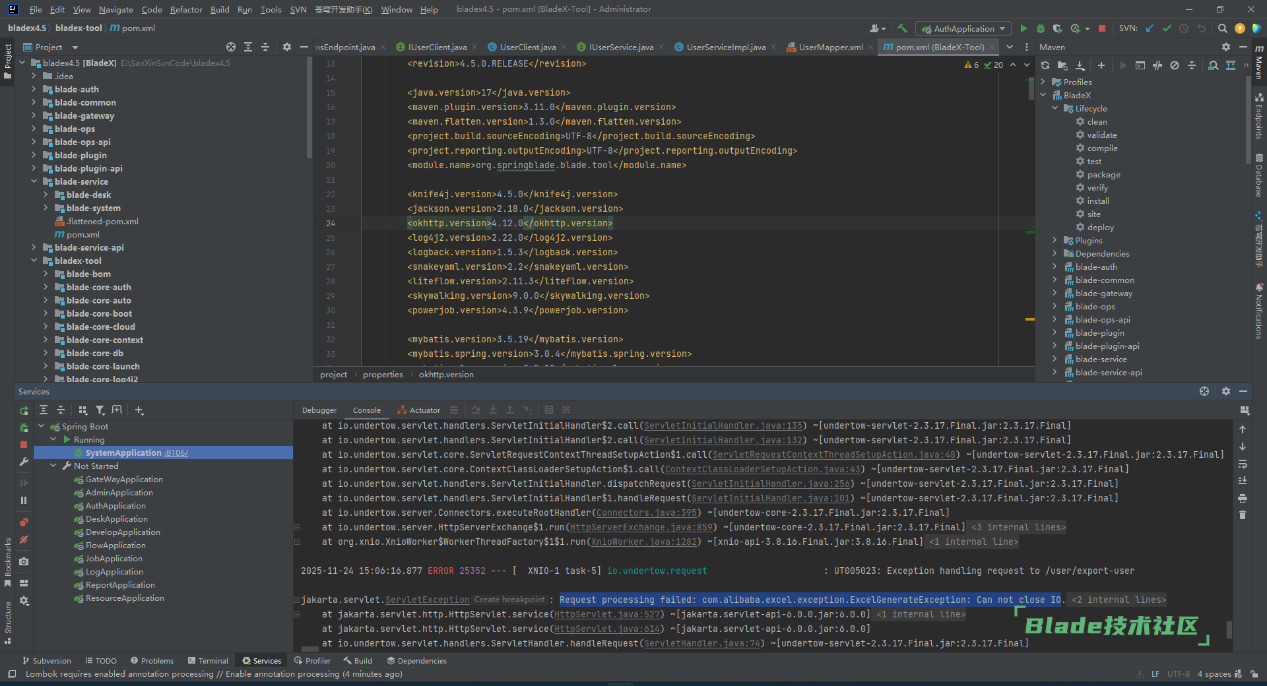Image resolution: width=1267 pixels, height=686 pixels.
Task: Expand the Plugins node in Maven panel
Action: click(x=1055, y=241)
